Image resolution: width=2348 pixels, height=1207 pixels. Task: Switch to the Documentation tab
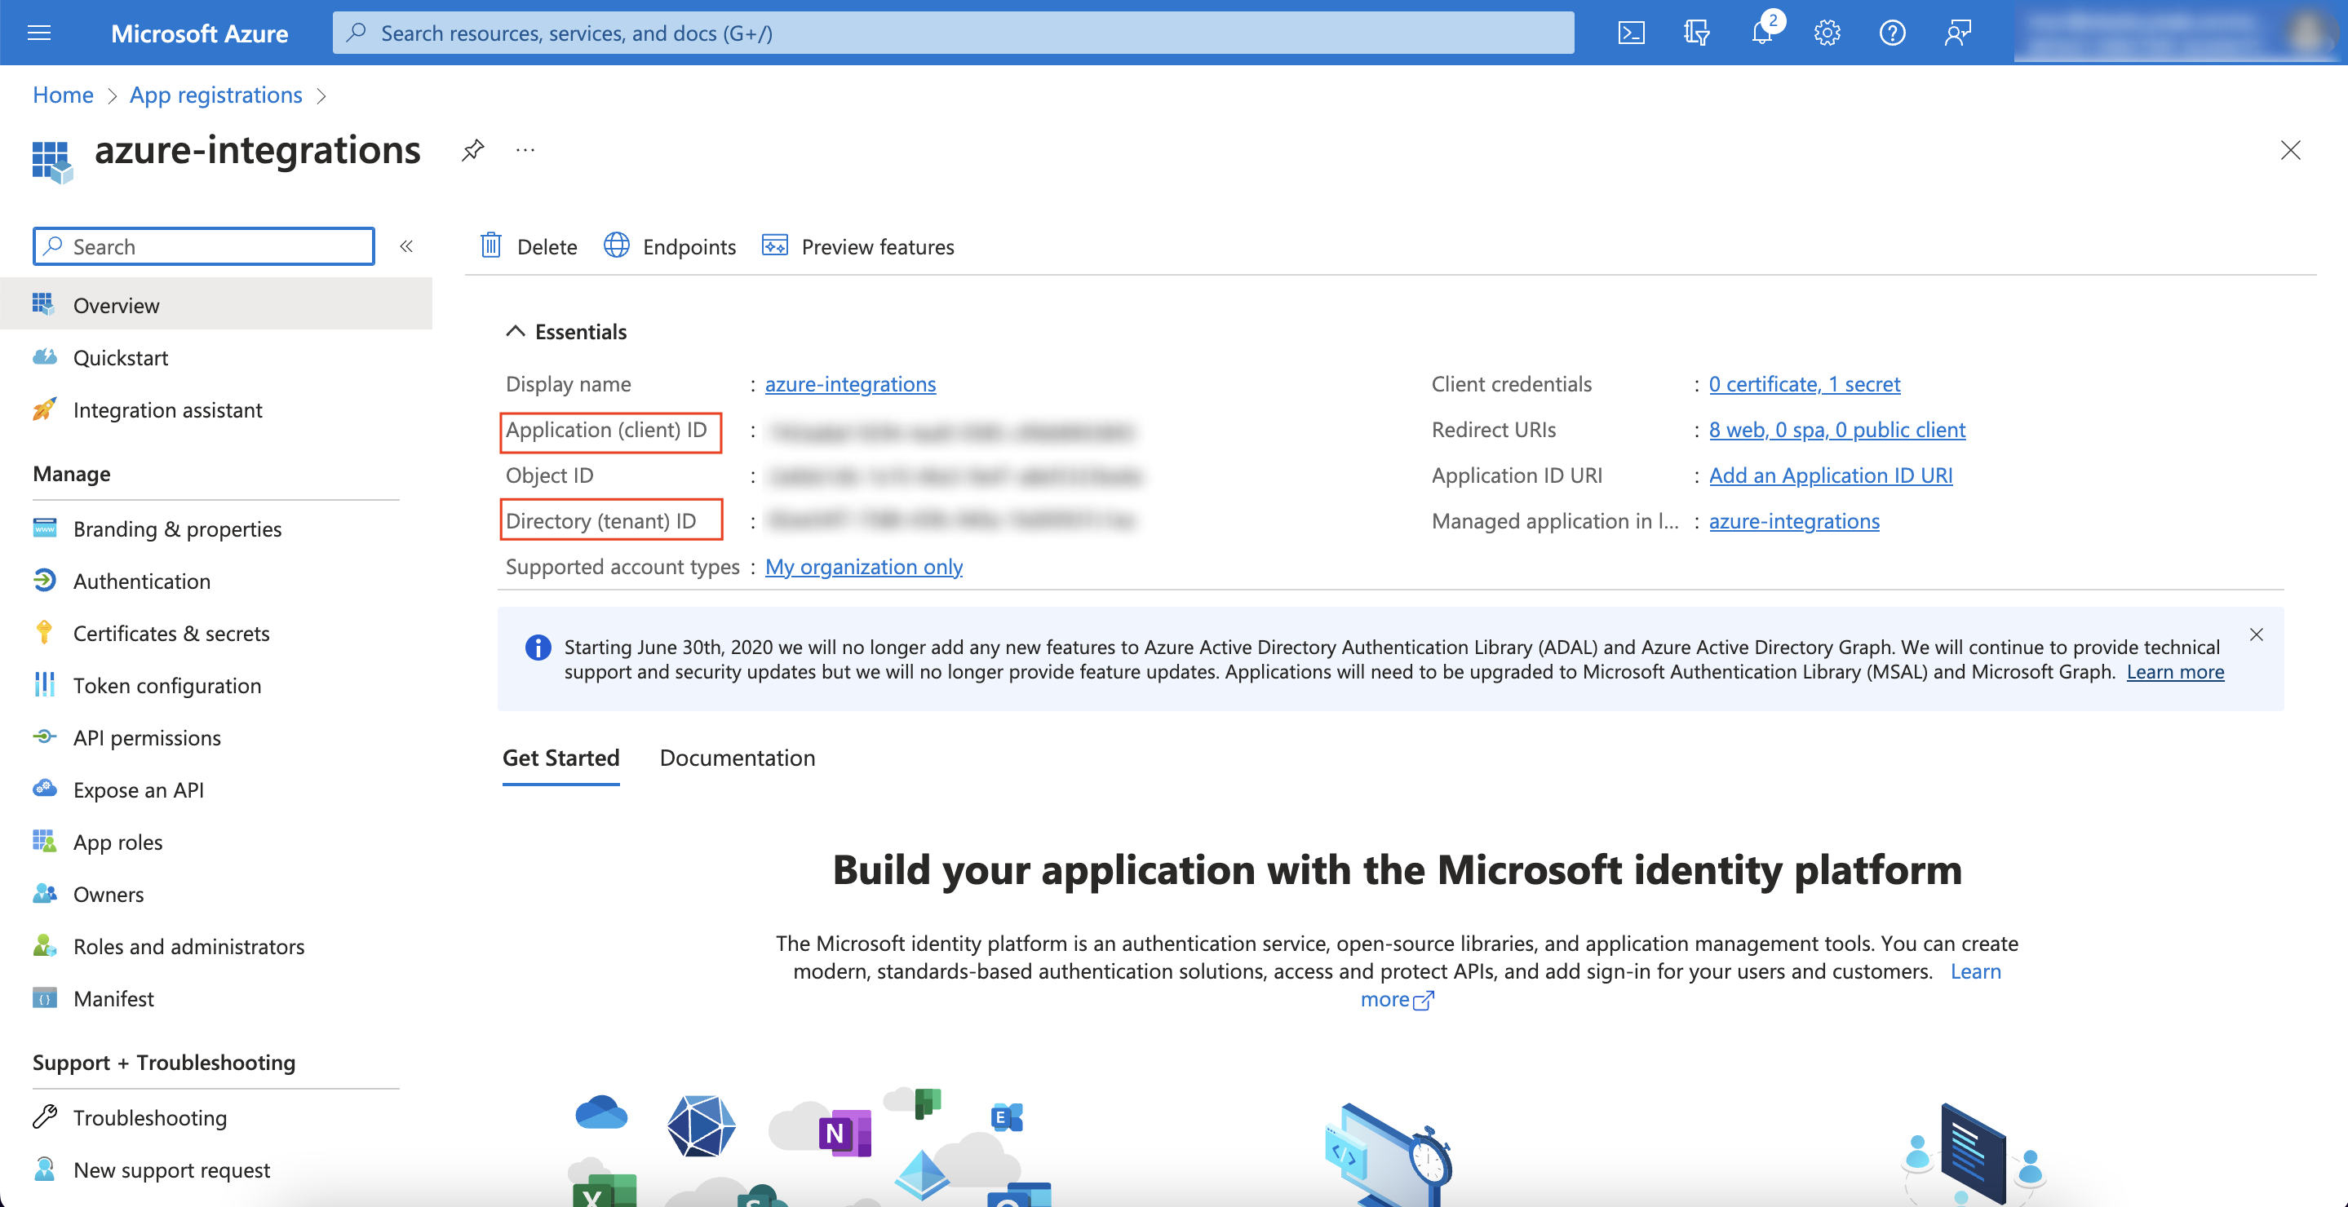tap(737, 757)
